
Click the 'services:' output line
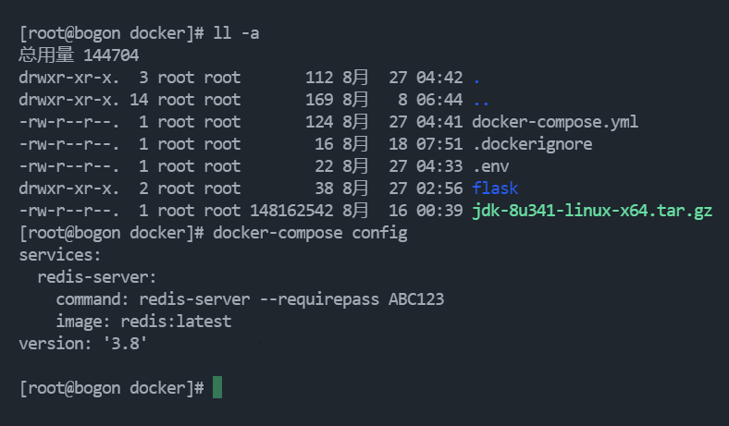tap(60, 255)
